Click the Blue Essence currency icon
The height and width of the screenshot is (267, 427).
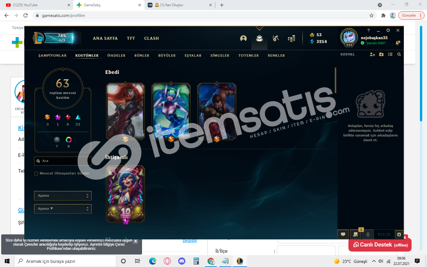click(312, 42)
